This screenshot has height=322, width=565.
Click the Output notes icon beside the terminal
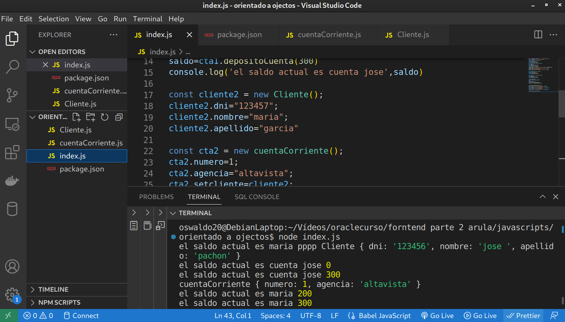pos(134,225)
